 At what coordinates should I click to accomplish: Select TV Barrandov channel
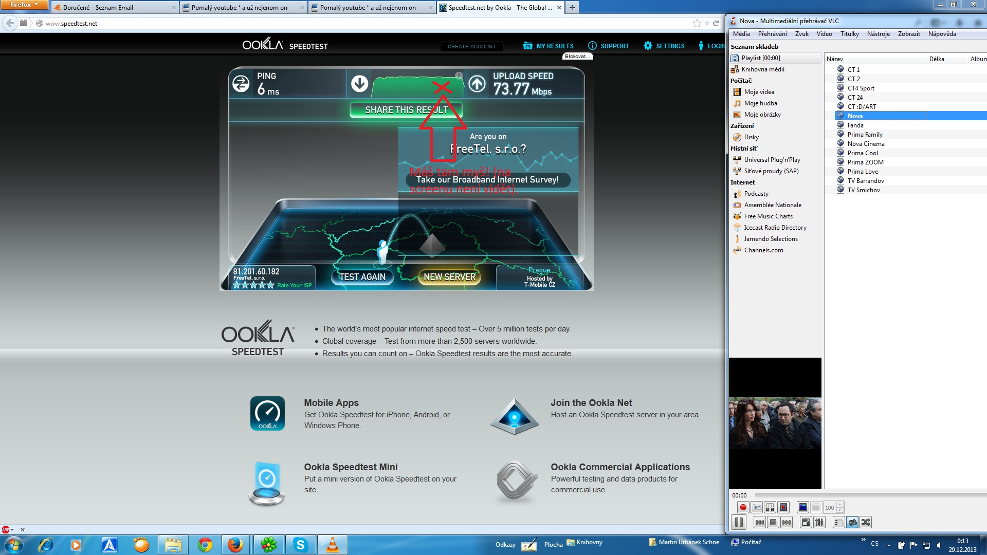tap(866, 180)
